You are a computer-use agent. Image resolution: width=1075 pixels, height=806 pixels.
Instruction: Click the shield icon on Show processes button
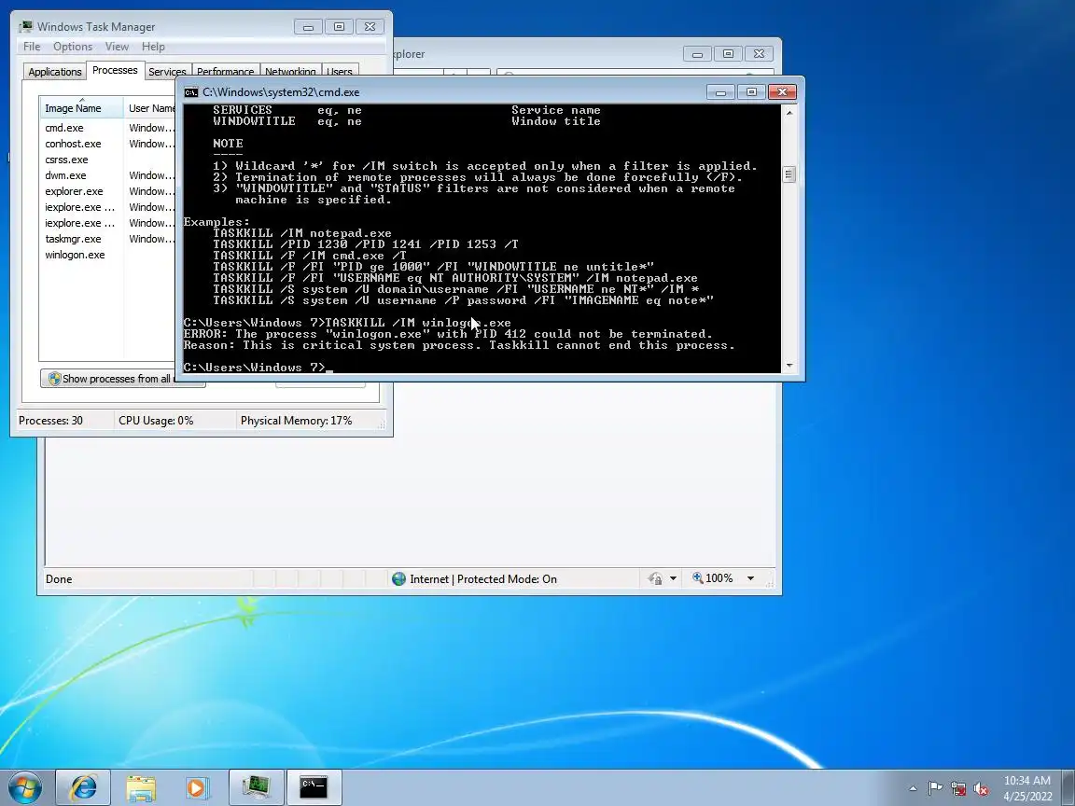click(54, 379)
